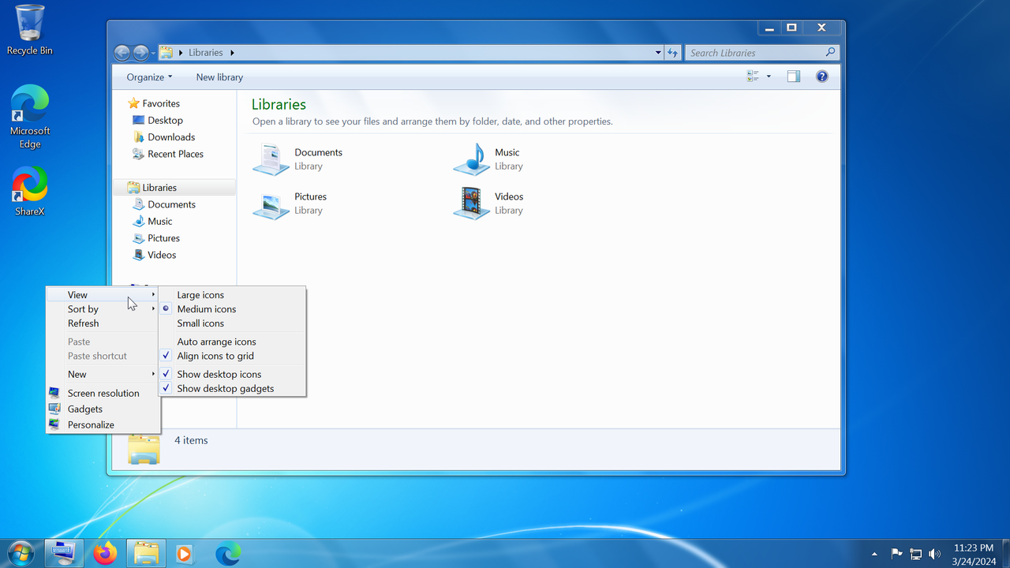Open the recent pages dropdown arrow
Screen dimensions: 1010x568
154,54
